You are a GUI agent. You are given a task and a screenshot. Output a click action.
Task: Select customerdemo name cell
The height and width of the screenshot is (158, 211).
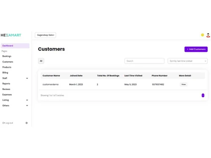51,84
